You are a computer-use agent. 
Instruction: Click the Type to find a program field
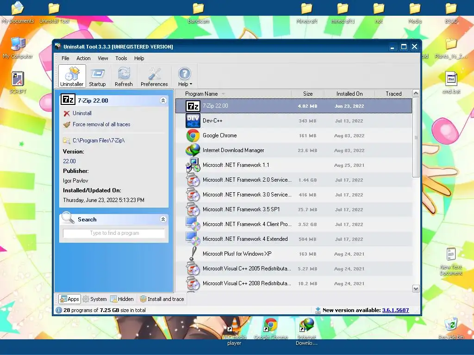[x=114, y=233]
